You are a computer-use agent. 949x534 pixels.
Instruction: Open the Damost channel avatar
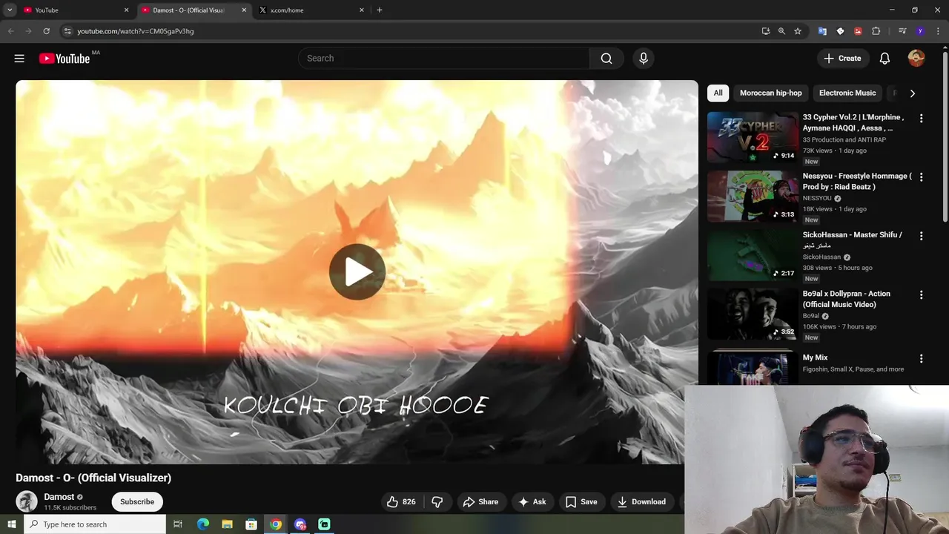[27, 501]
